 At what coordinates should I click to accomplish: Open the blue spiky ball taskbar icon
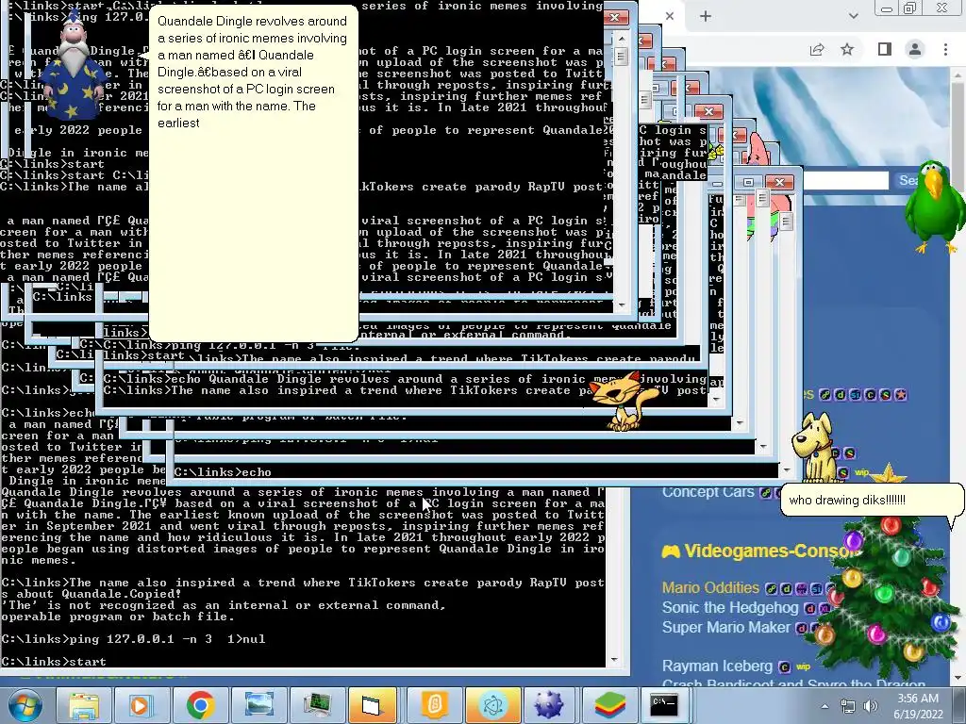pyautogui.click(x=548, y=705)
